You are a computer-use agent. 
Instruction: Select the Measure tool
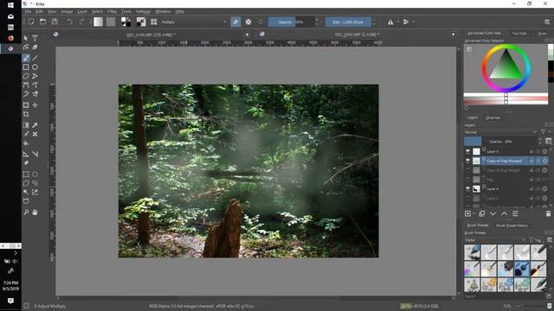(x=35, y=154)
